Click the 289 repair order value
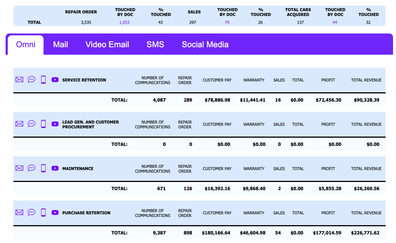 188,100
